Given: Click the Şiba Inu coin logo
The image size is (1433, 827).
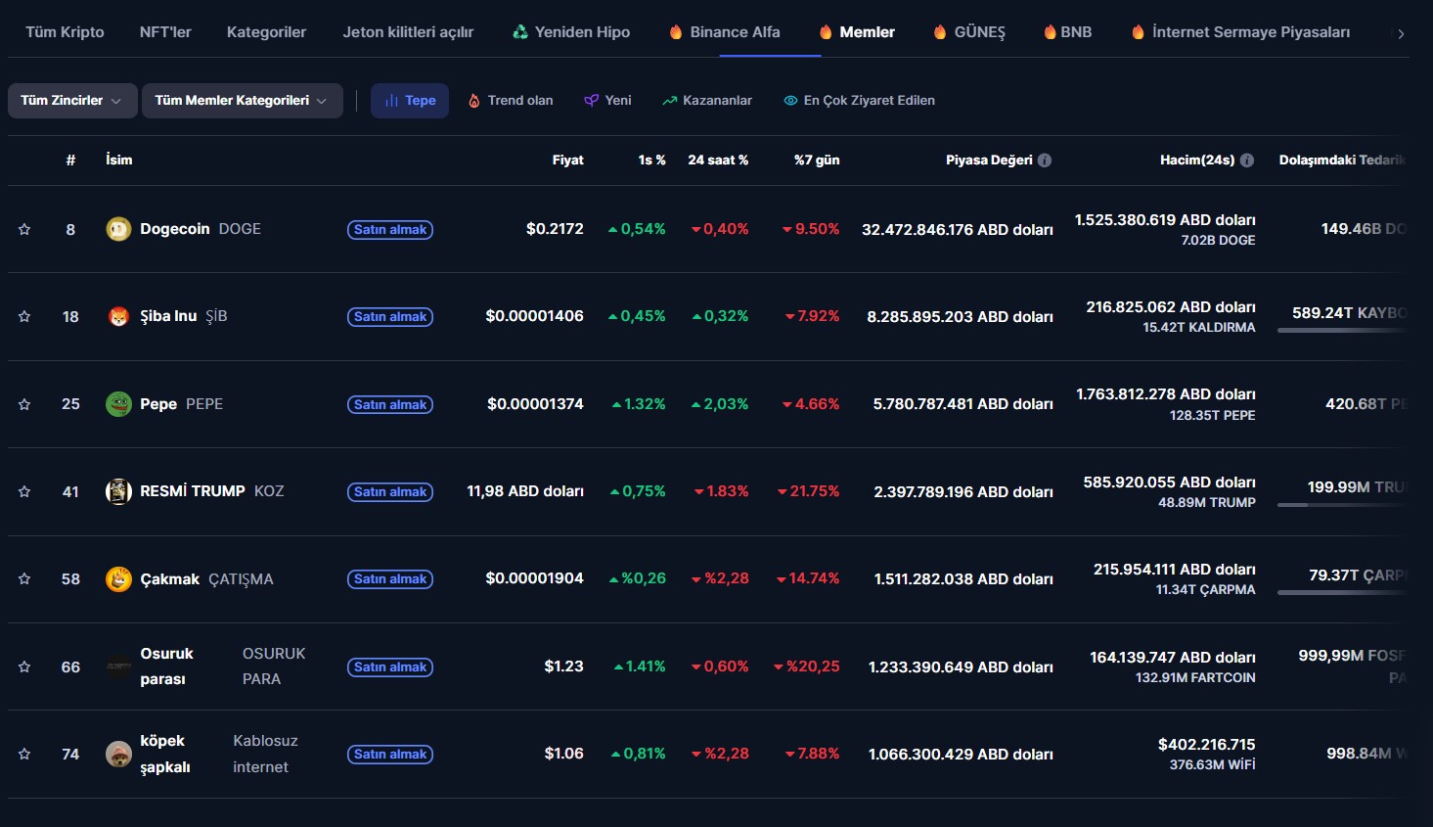Looking at the screenshot, I should pyautogui.click(x=118, y=316).
